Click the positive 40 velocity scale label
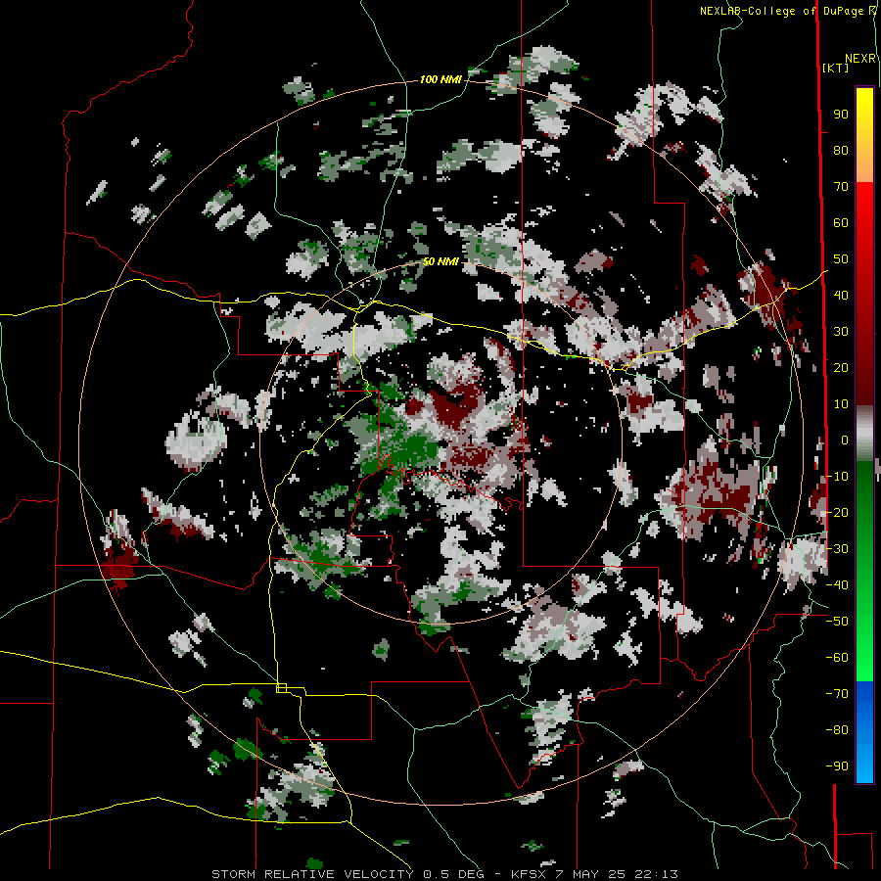The height and width of the screenshot is (881, 881). pyautogui.click(x=841, y=295)
